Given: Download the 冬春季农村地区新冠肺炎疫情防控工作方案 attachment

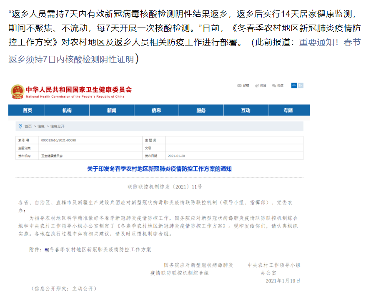Looking at the screenshot, I should 100,250.
